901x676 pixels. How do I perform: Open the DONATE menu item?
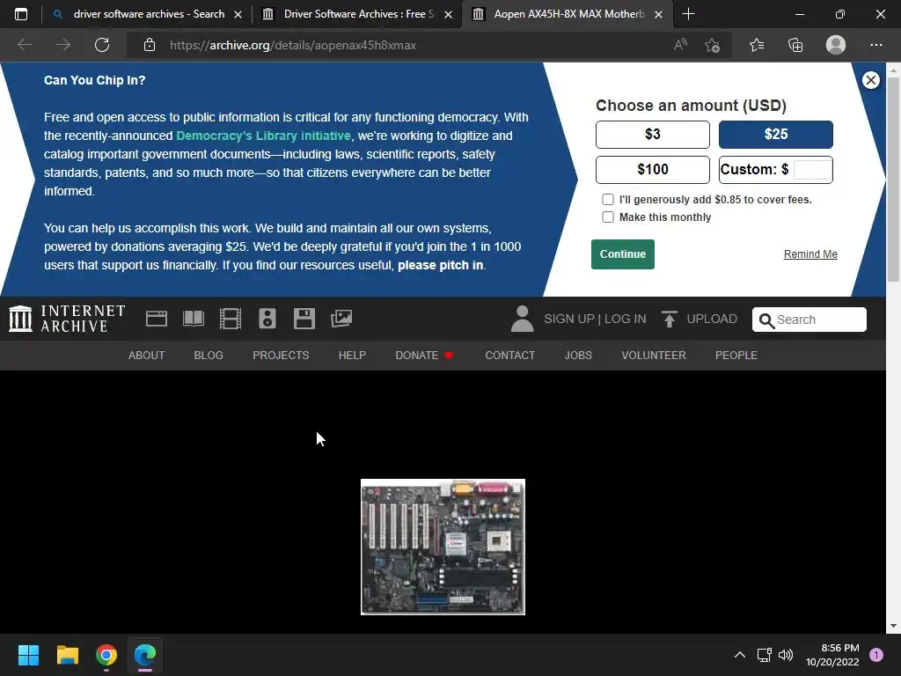(424, 356)
